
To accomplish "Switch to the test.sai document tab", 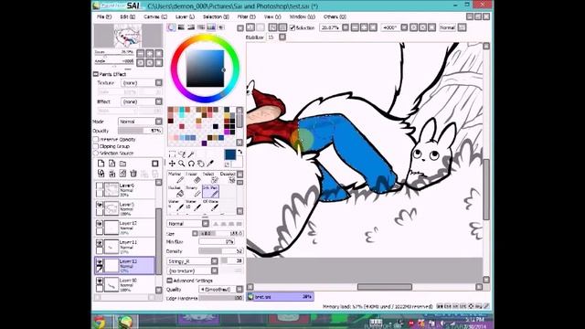I will pyautogui.click(x=280, y=297).
